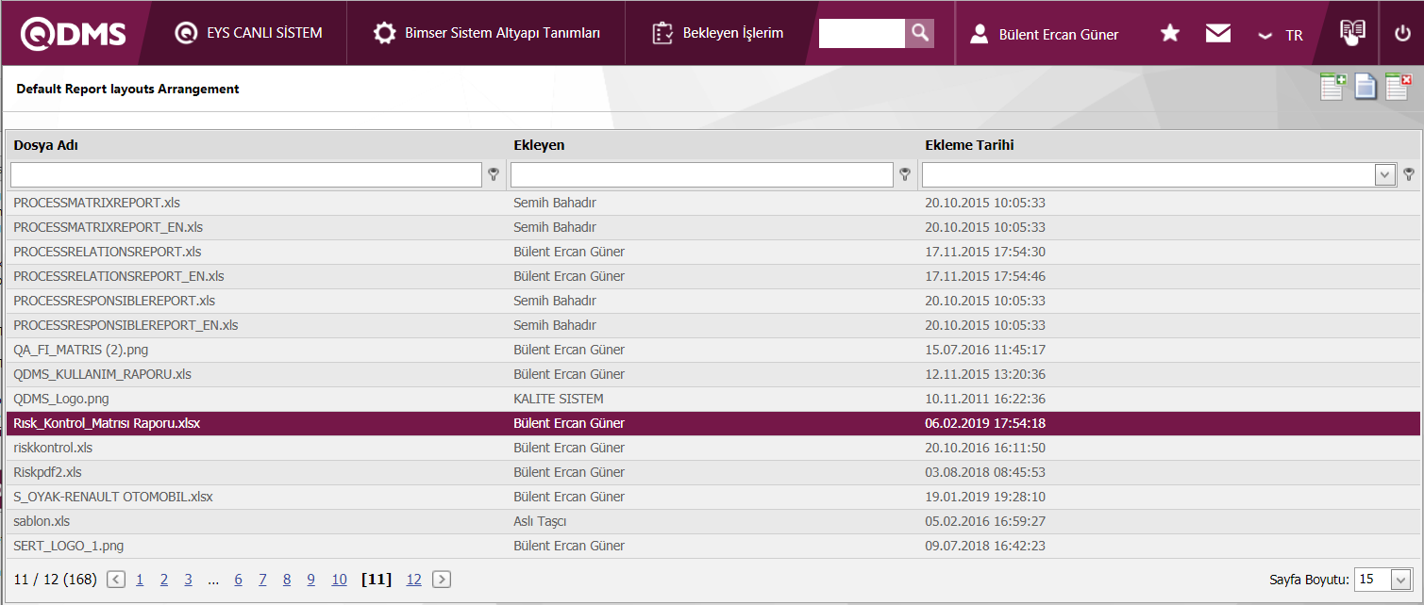The width and height of the screenshot is (1424, 605).
Task: Go to page 9
Action: point(311,580)
